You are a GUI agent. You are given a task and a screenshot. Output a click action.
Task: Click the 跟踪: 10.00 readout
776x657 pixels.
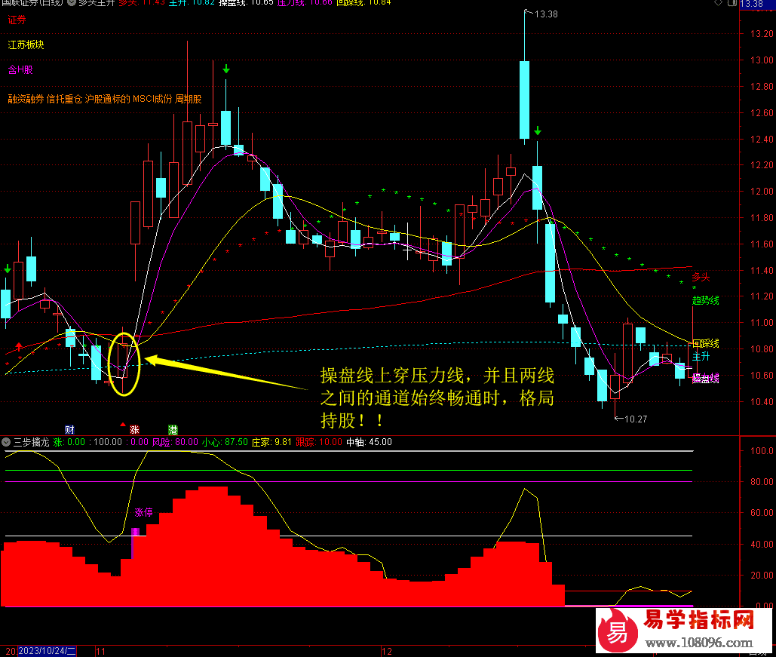coord(319,441)
